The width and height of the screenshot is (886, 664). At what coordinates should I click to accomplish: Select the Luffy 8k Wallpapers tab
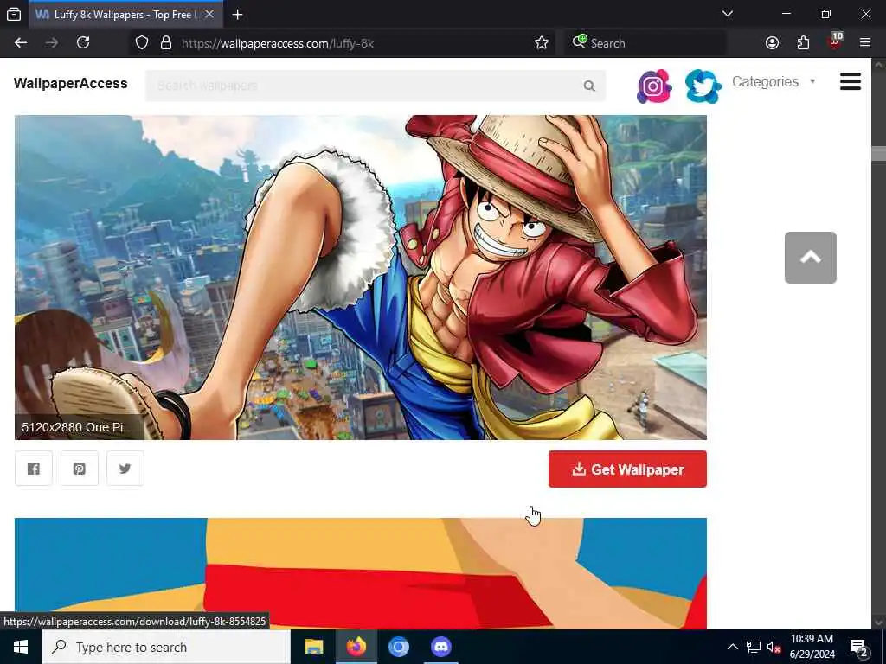pos(125,15)
